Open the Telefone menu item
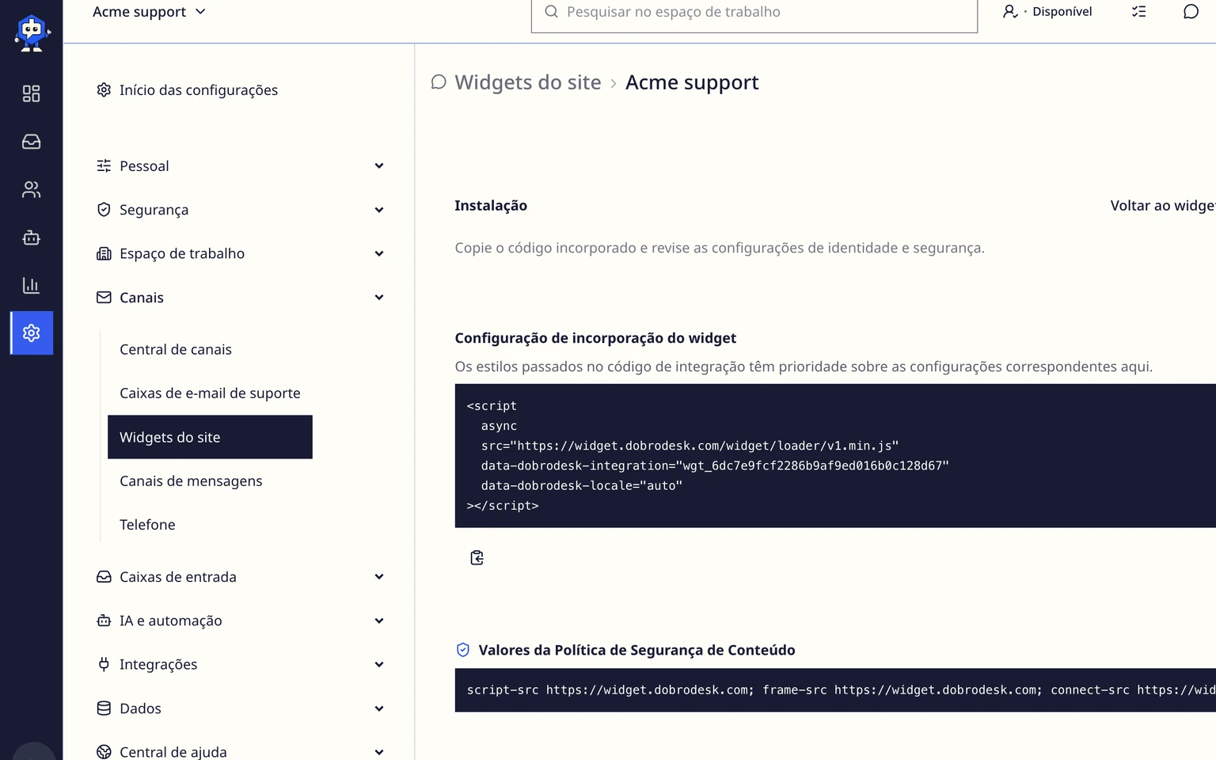This screenshot has height=760, width=1216. 210,524
